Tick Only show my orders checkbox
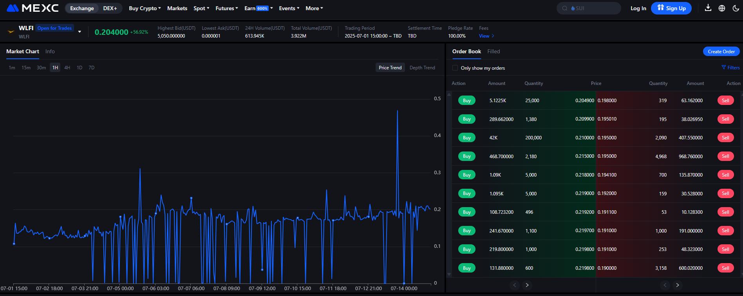 click(x=455, y=68)
